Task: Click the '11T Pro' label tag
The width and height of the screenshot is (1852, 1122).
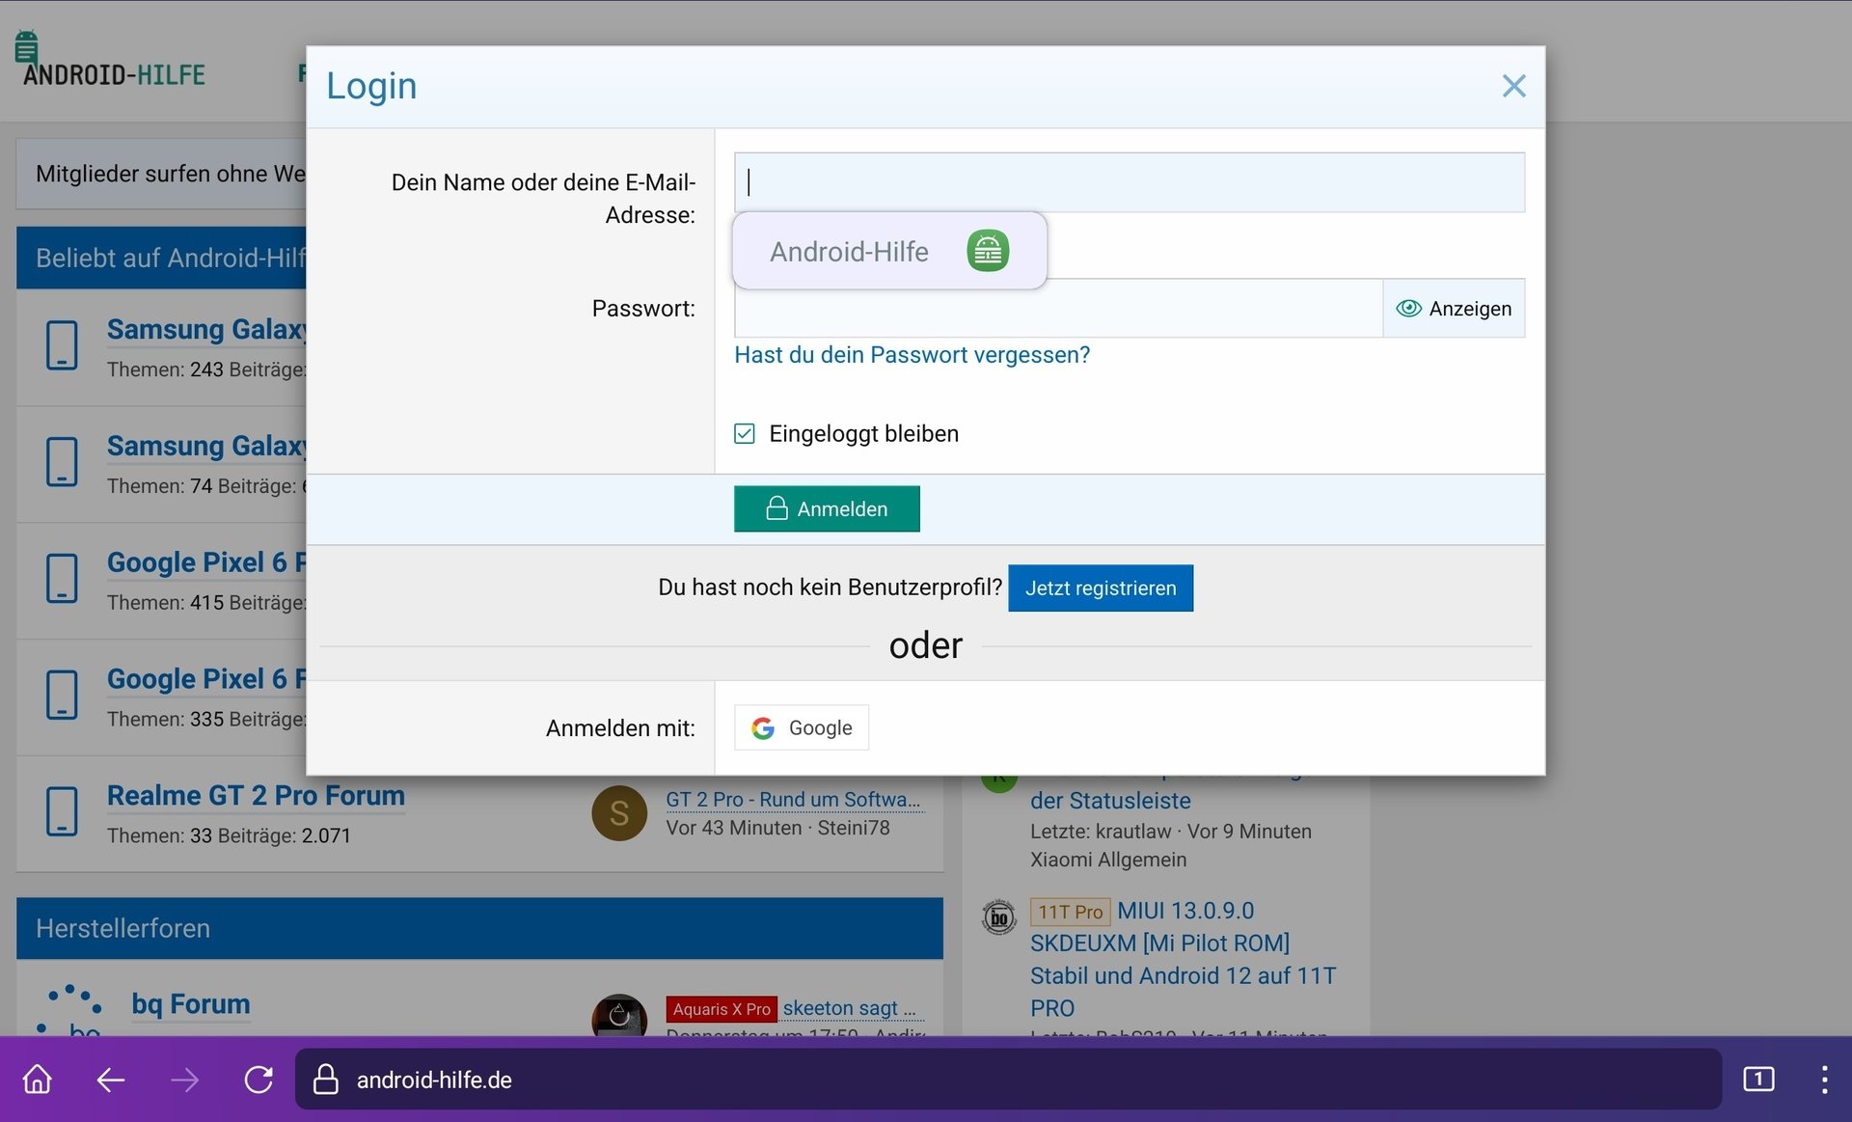Action: click(x=1070, y=911)
